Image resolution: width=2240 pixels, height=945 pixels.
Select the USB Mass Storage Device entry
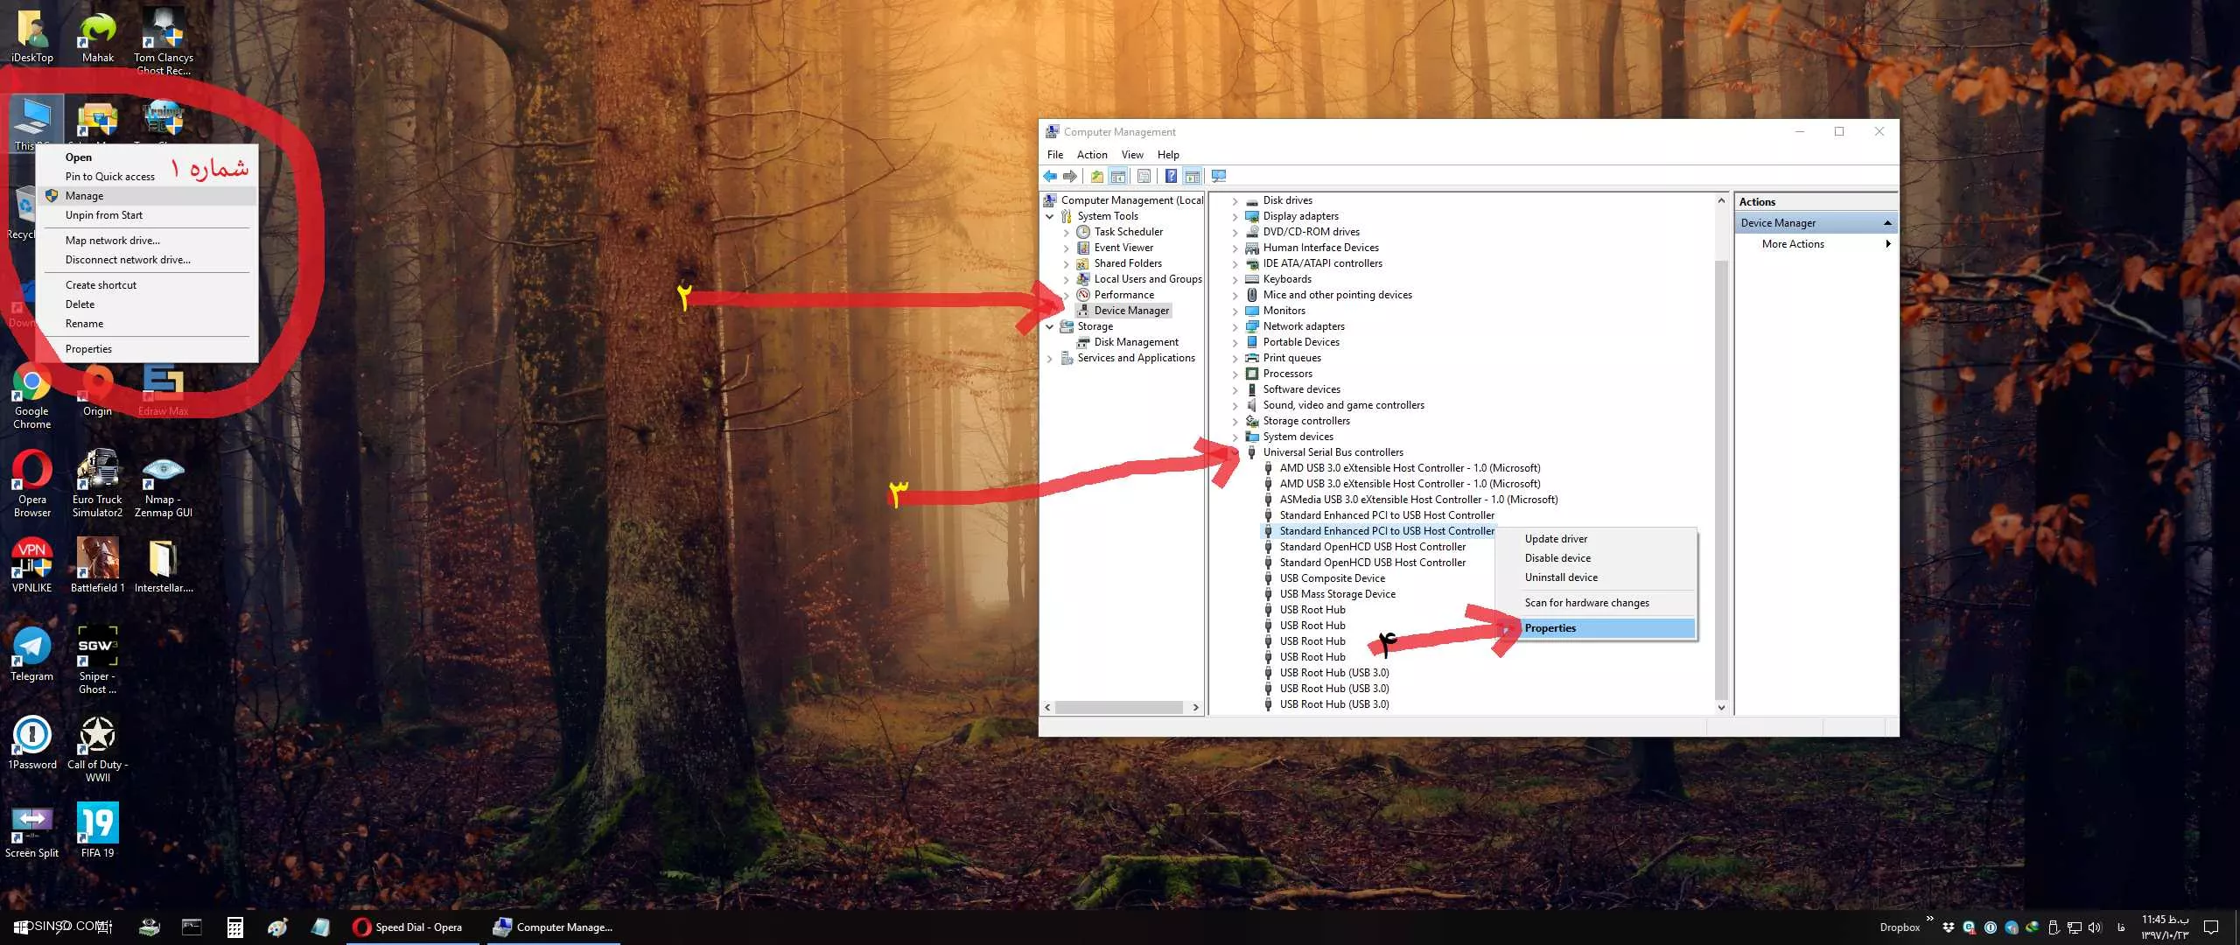point(1337,594)
